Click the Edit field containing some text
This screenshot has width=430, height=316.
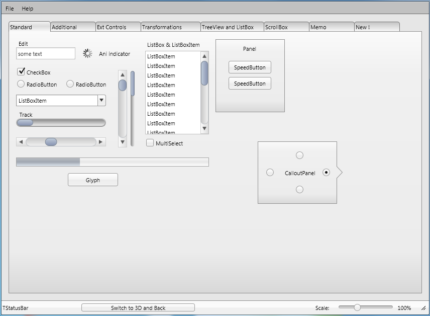tap(46, 53)
